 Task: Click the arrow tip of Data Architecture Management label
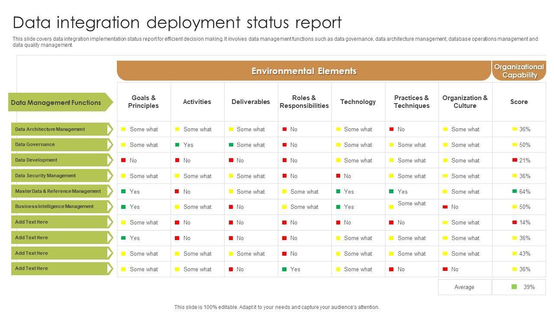pyautogui.click(x=110, y=129)
